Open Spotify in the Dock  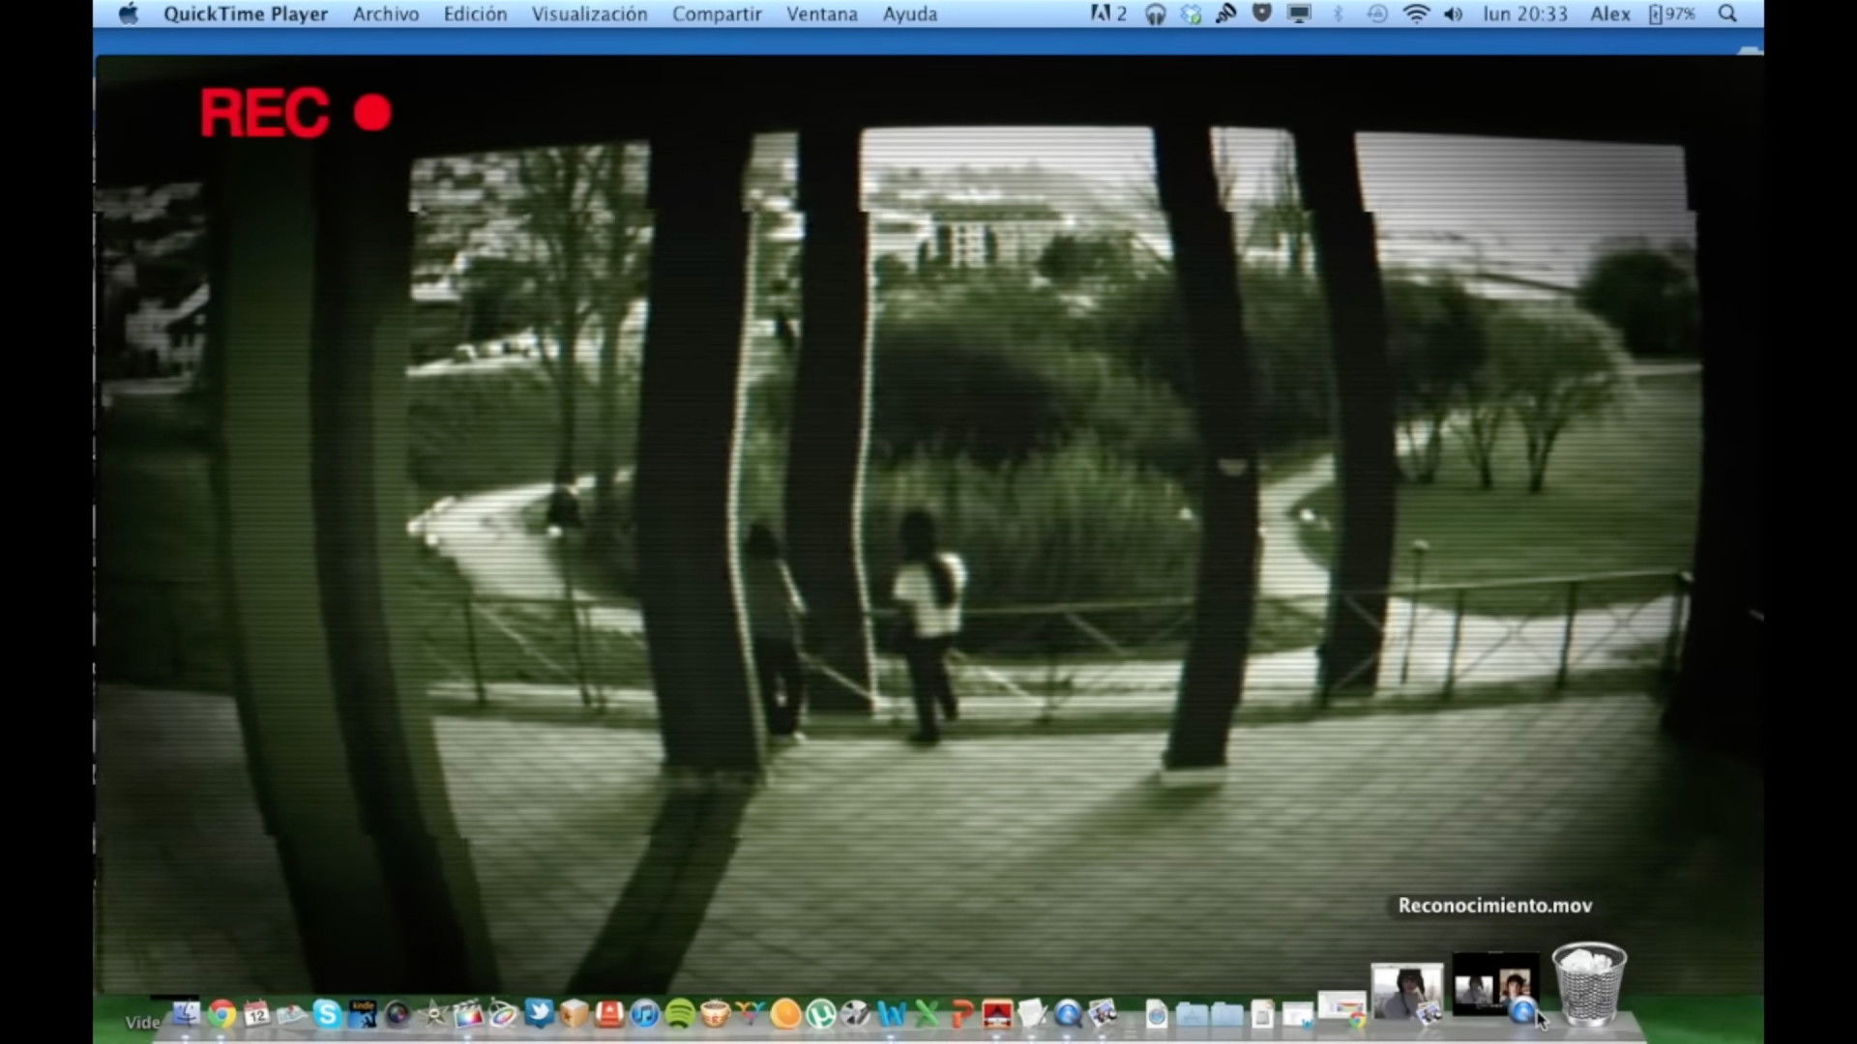click(x=680, y=1014)
